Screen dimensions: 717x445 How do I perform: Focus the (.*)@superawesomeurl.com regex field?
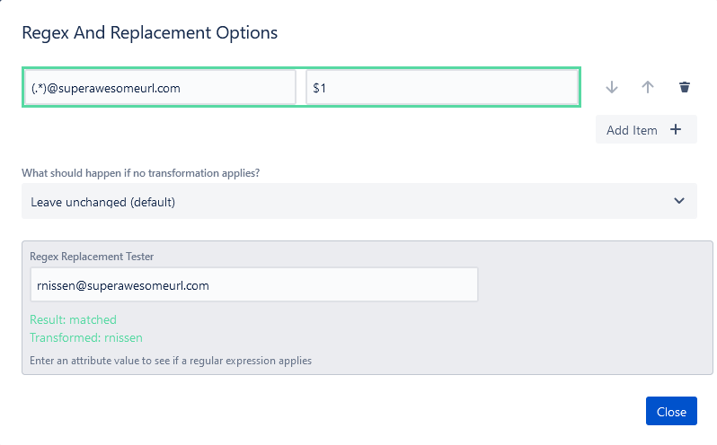pyautogui.click(x=159, y=87)
